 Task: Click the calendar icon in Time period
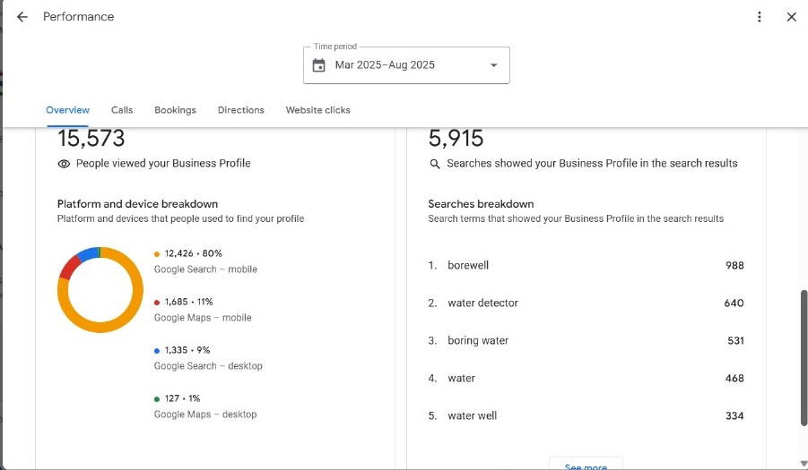click(318, 65)
